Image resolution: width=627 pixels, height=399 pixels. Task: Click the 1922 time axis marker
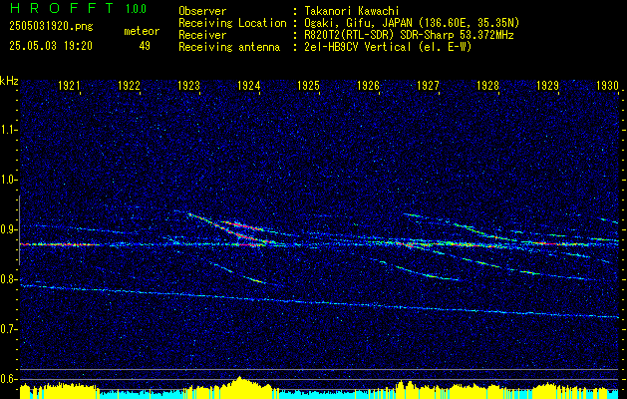coord(129,86)
